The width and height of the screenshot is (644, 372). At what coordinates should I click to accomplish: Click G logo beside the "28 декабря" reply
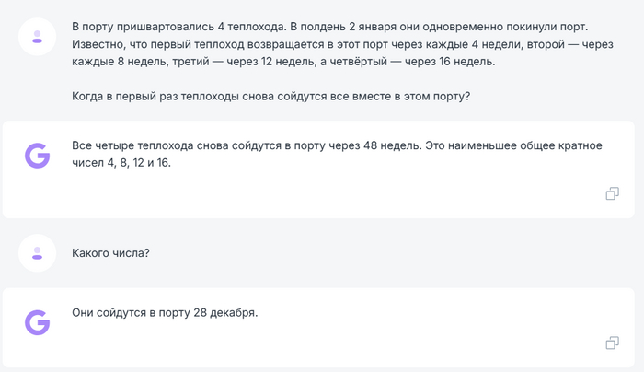click(x=37, y=321)
